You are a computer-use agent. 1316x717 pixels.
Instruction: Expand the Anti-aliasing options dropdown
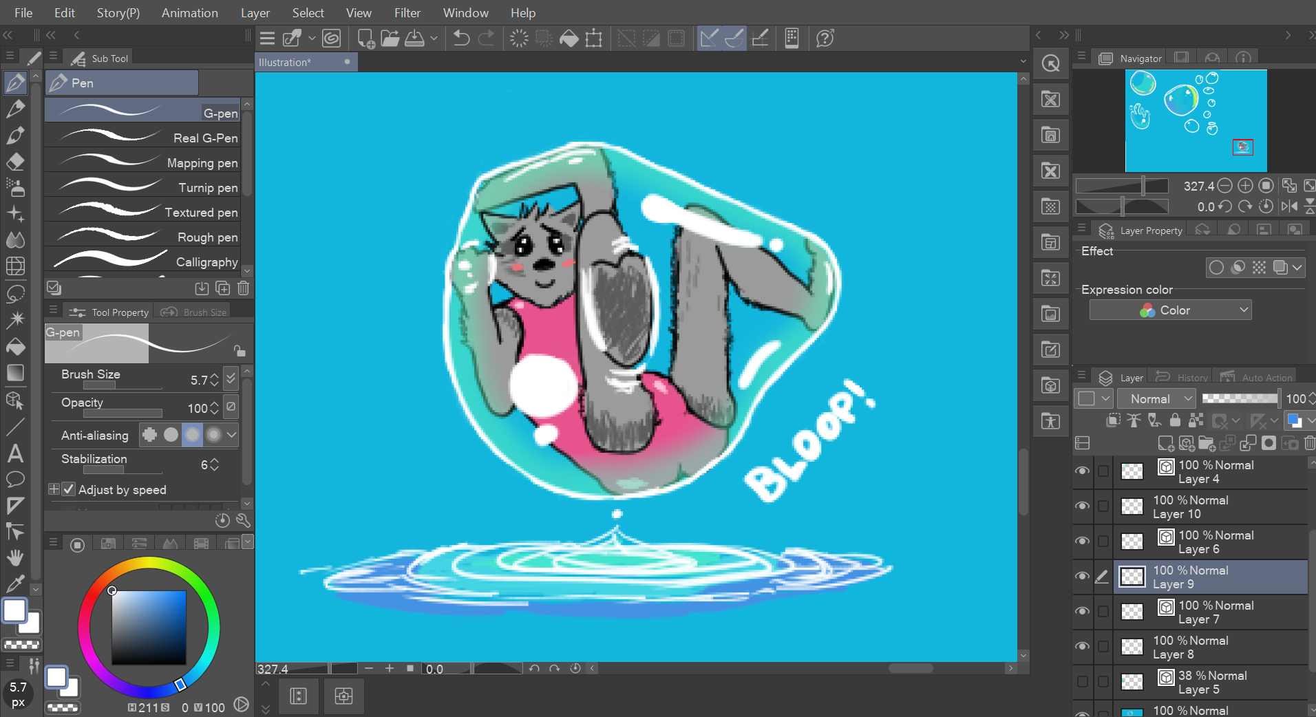[x=232, y=435]
